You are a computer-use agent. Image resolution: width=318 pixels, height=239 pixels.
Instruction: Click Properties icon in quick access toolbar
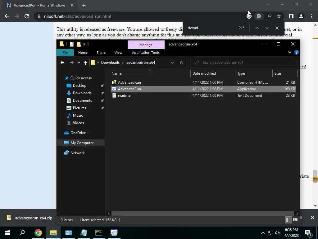coord(72,44)
